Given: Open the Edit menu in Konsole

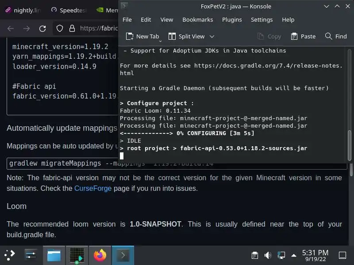Looking at the screenshot, I should click(146, 20).
